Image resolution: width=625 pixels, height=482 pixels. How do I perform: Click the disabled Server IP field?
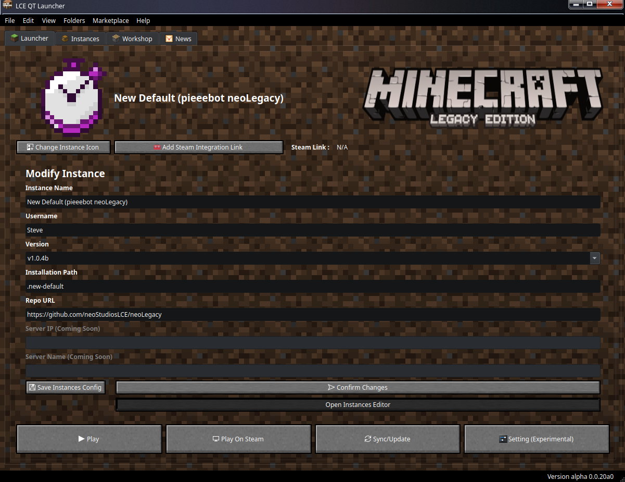[x=313, y=342]
